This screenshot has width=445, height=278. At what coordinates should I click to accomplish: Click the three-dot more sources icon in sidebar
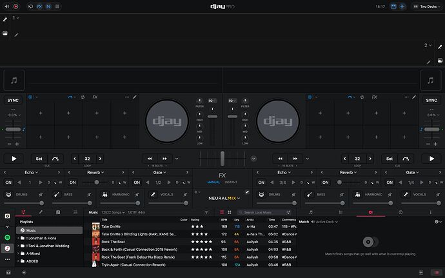7,259
